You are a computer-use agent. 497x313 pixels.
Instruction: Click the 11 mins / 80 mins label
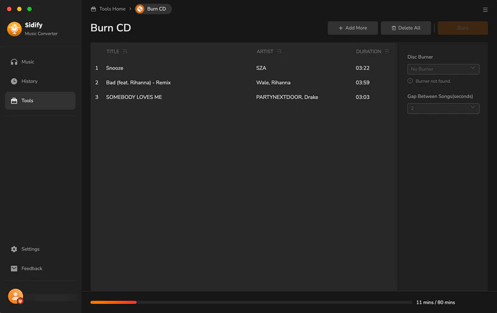coord(435,302)
